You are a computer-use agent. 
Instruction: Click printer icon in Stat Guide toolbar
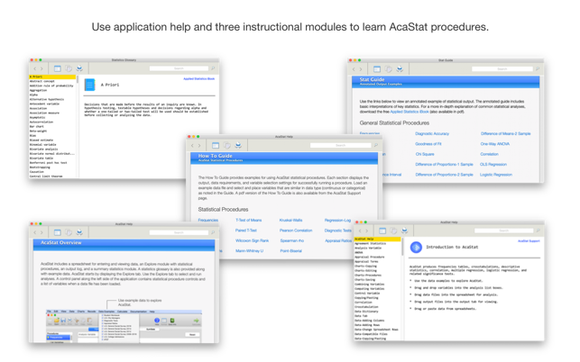pyautogui.click(x=400, y=69)
